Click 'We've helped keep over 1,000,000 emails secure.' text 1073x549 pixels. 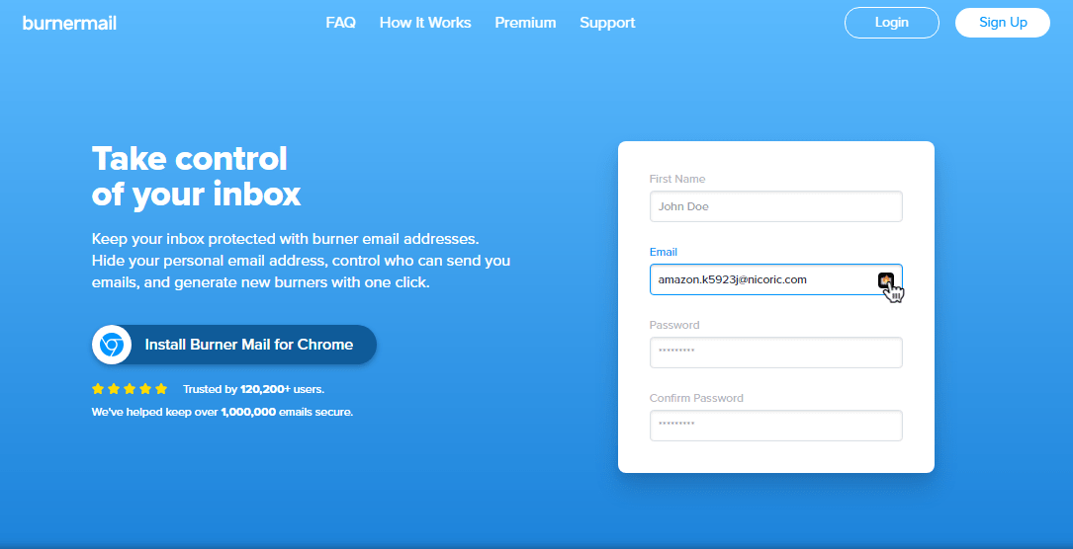tap(223, 412)
